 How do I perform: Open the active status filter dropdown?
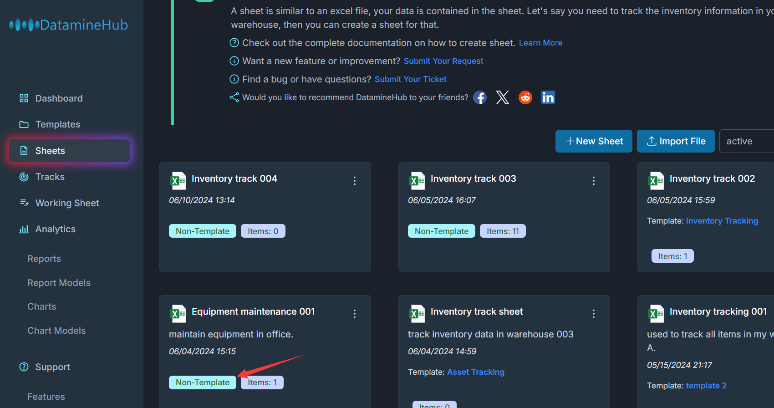(x=747, y=141)
